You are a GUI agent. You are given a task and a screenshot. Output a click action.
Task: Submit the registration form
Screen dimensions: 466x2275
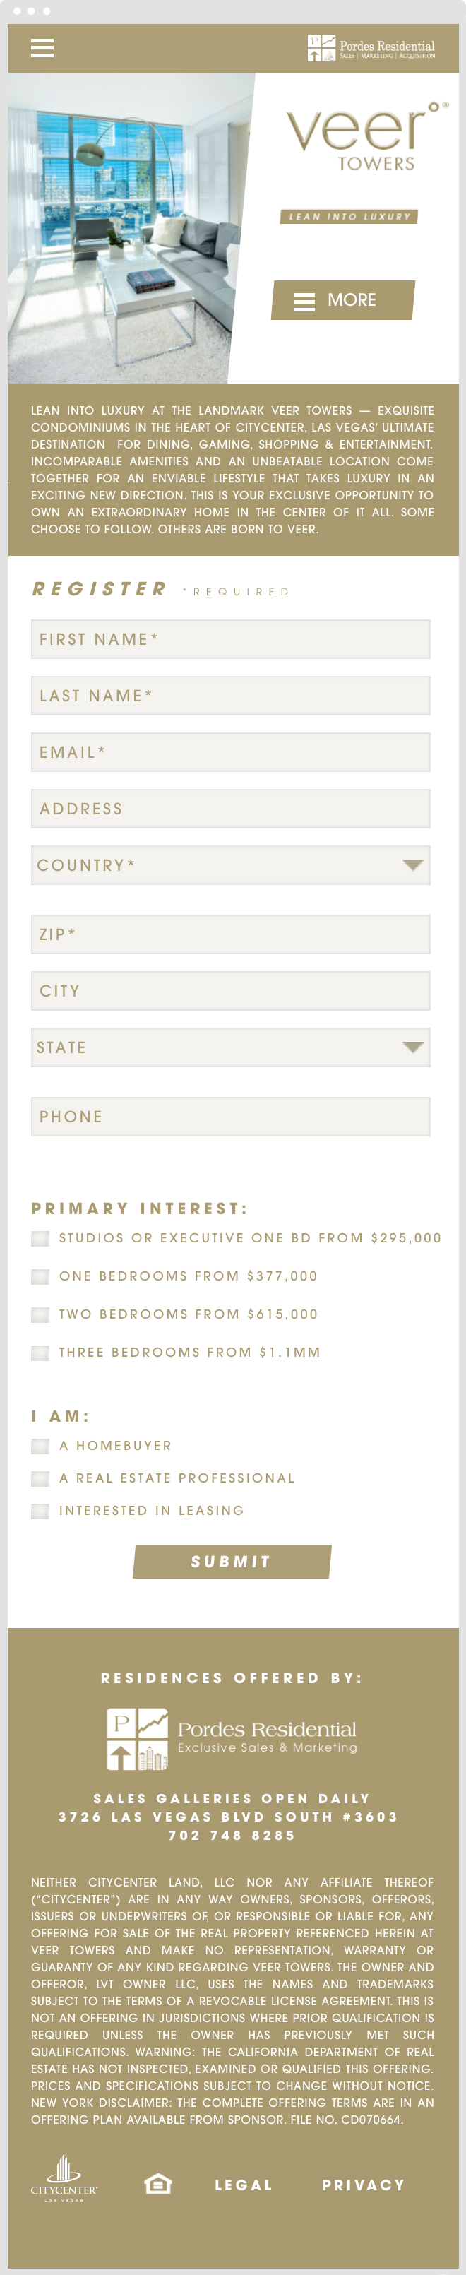pos(232,1562)
